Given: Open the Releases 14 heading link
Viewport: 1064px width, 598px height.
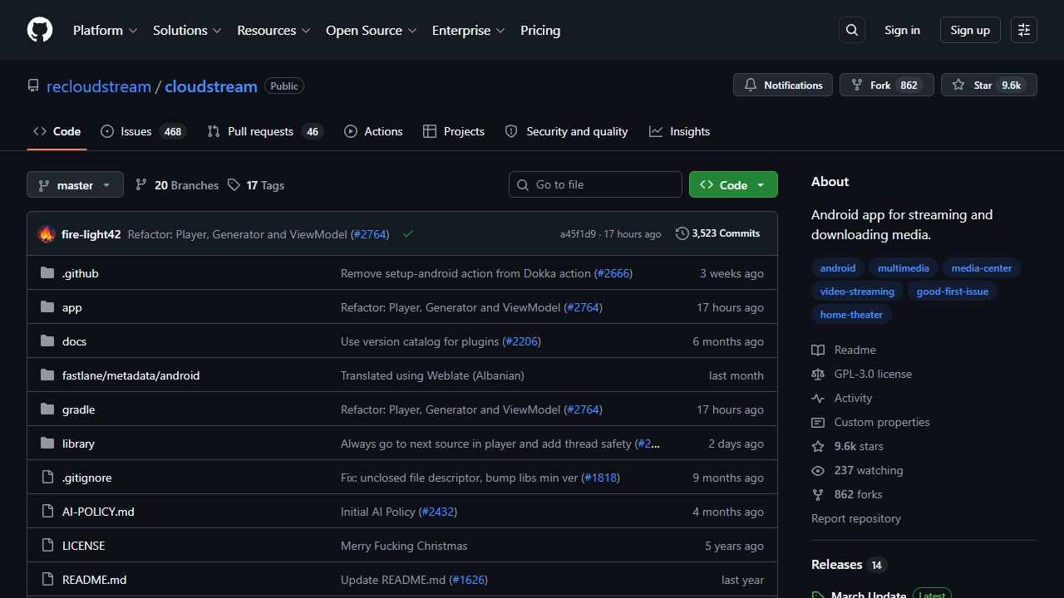Looking at the screenshot, I should (x=849, y=564).
